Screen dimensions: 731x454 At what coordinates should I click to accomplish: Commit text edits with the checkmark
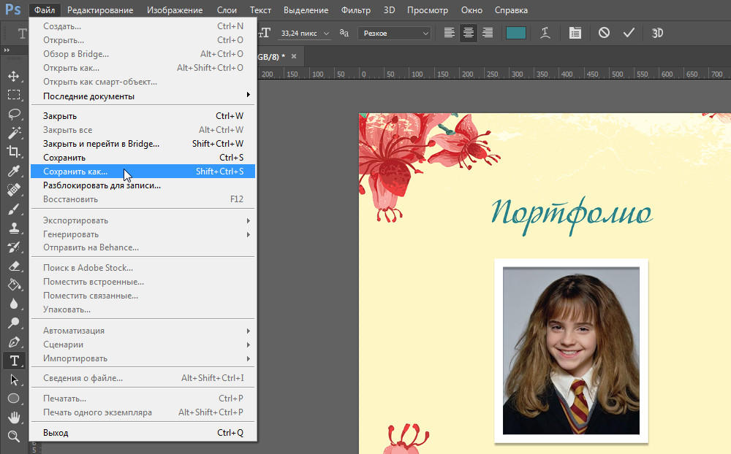point(628,33)
